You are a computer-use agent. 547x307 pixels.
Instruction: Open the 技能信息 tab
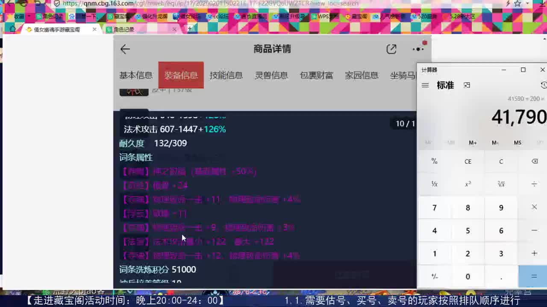pos(226,75)
